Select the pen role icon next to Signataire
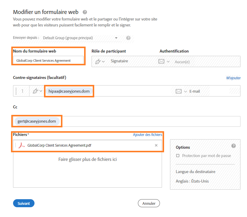This screenshot has height=217, width=247. click(97, 61)
